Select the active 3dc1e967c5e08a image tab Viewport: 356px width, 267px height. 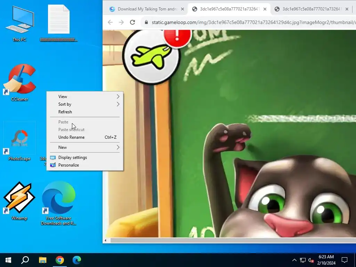pyautogui.click(x=229, y=9)
